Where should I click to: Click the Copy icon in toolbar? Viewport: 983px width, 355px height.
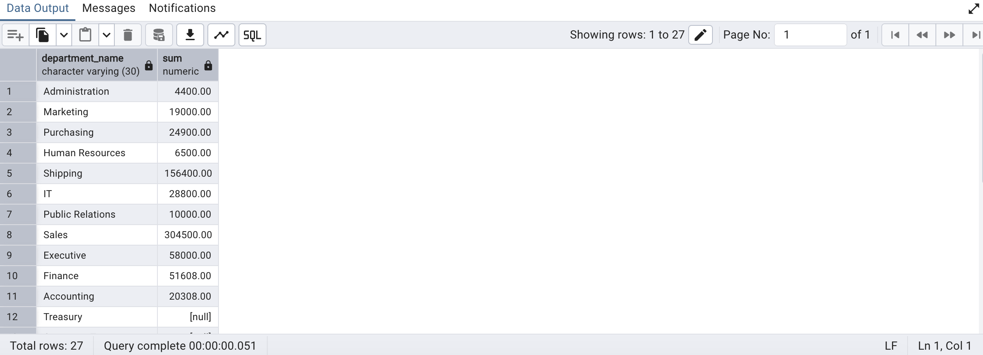tap(43, 35)
